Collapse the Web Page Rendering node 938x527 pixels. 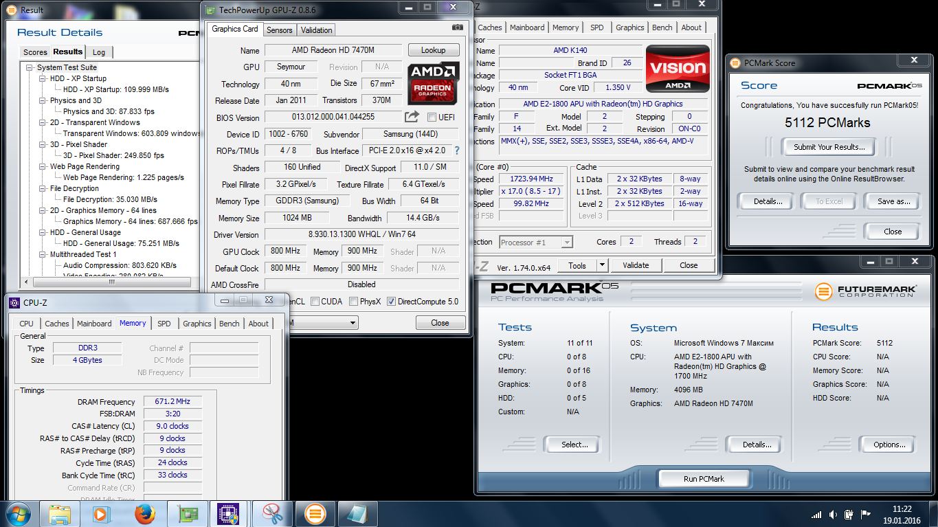43,166
